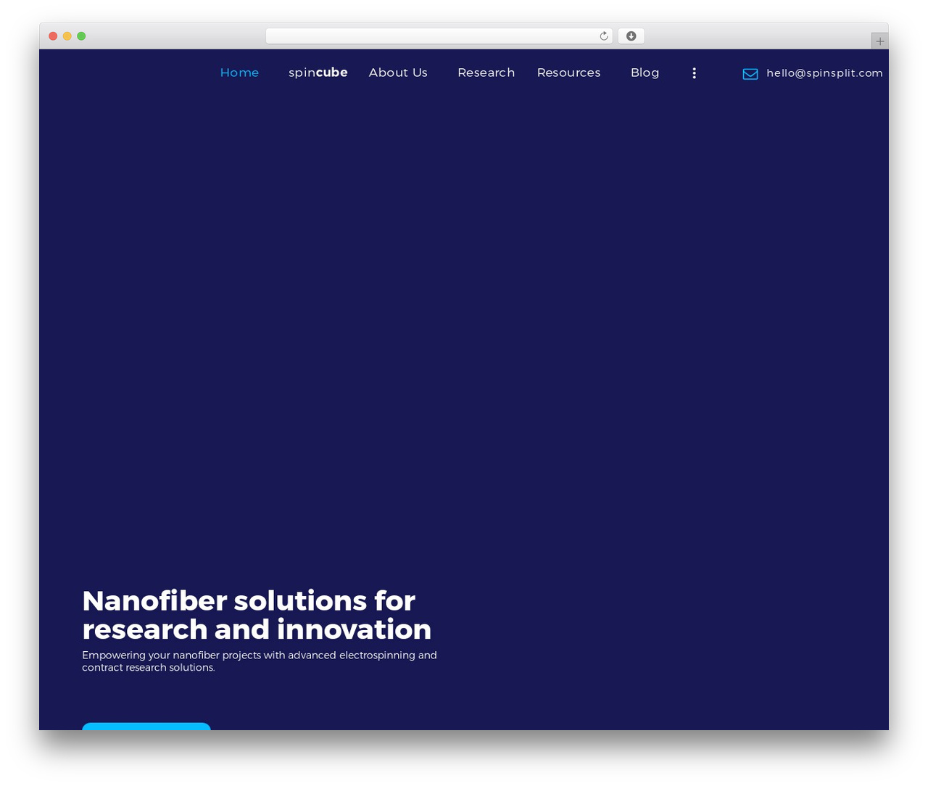This screenshot has width=928, height=786.
Task: Click the blue button below the headline
Action: click(146, 727)
